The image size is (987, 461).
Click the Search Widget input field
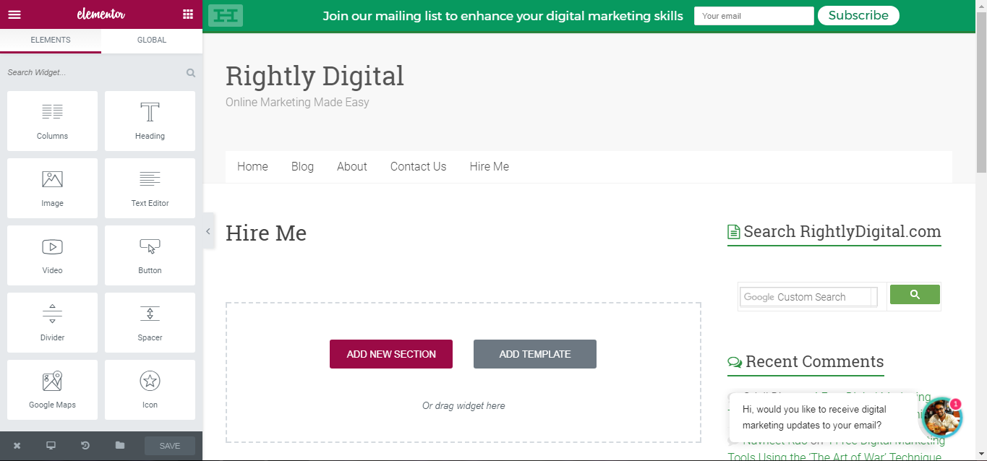94,72
